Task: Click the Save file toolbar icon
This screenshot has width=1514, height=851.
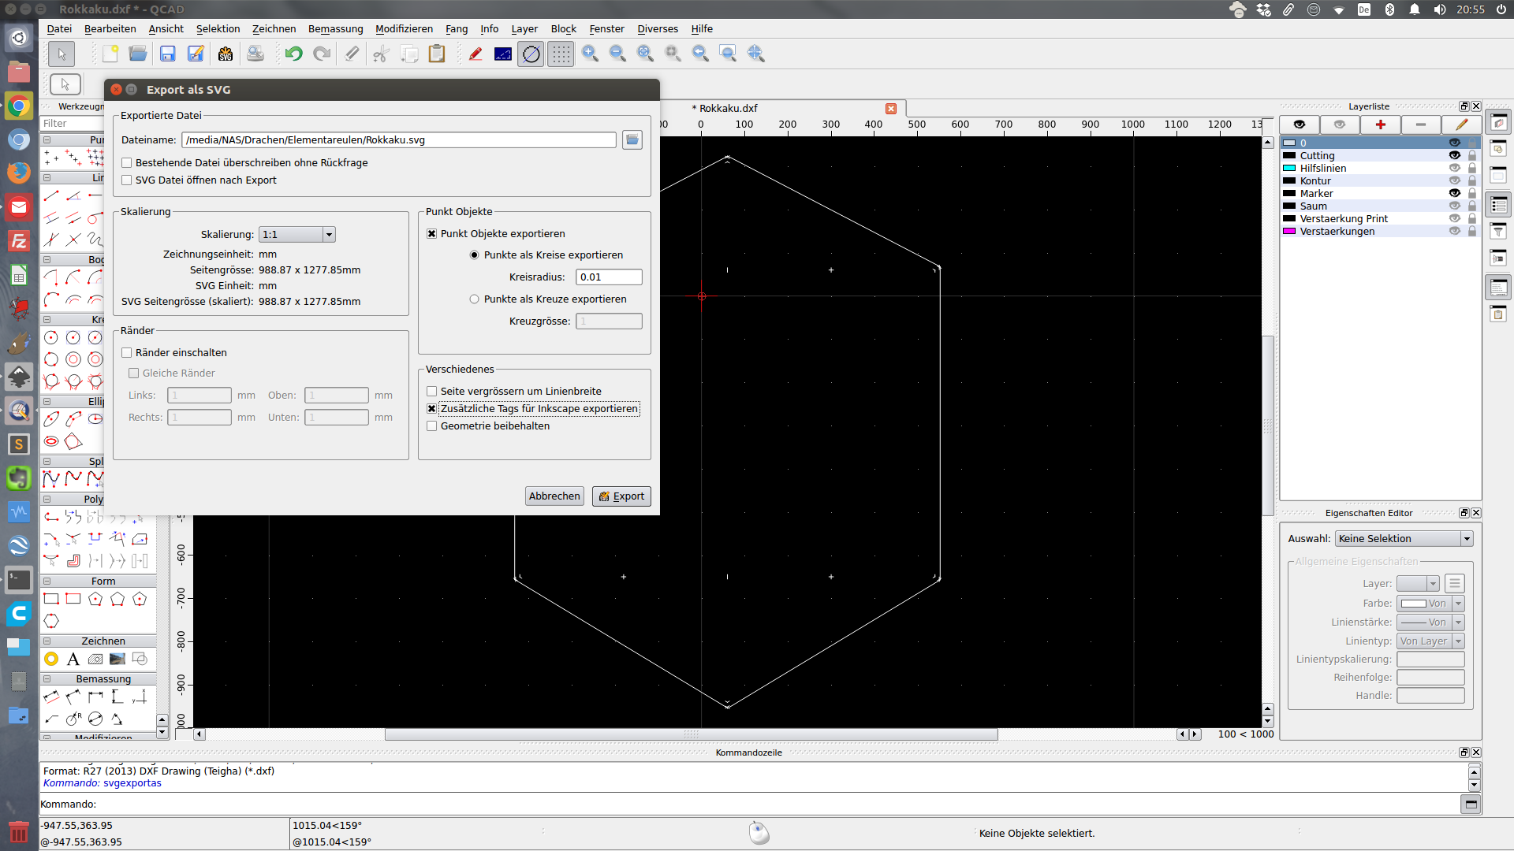Action: tap(167, 54)
